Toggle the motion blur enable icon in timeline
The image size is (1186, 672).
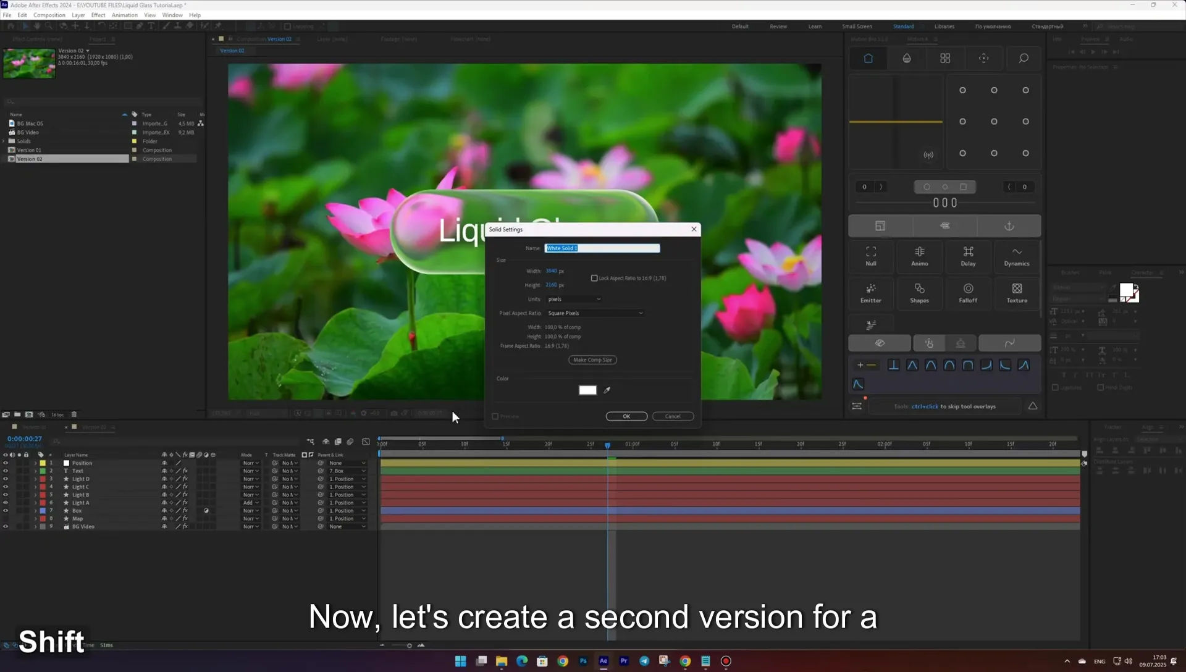click(x=350, y=442)
